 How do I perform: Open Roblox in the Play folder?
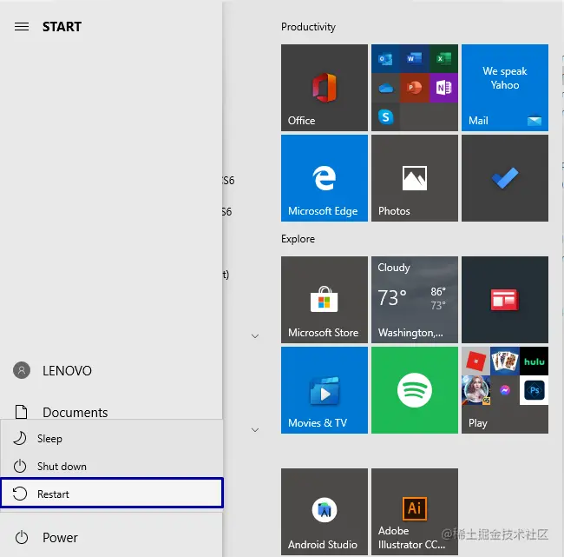[x=475, y=361]
